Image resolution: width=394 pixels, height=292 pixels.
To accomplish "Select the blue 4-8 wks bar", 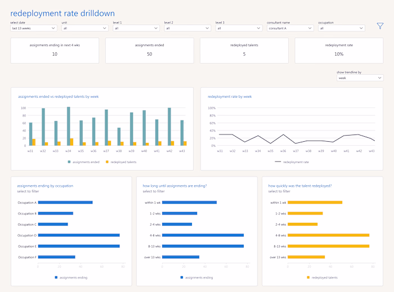I will click(x=203, y=235).
